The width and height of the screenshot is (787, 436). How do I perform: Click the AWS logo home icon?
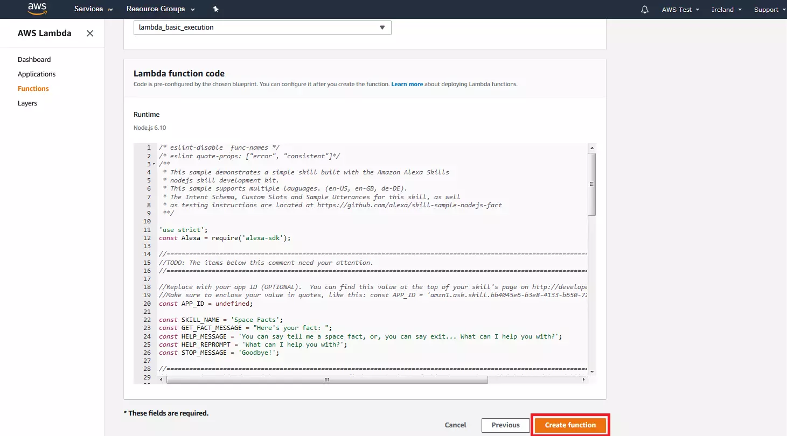[x=38, y=9]
